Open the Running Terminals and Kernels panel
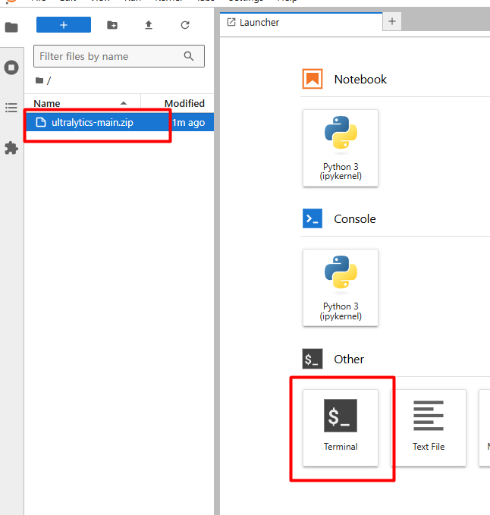This screenshot has height=515, width=490. (x=11, y=68)
